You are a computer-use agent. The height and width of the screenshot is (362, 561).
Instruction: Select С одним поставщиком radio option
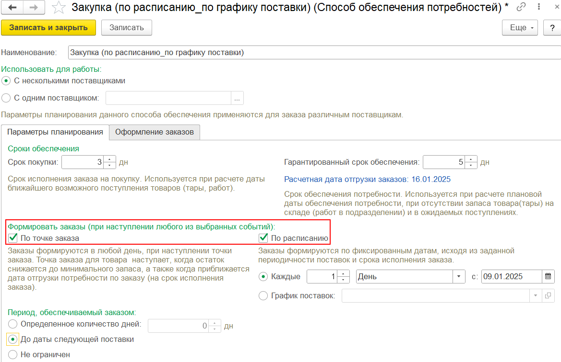(x=6, y=98)
